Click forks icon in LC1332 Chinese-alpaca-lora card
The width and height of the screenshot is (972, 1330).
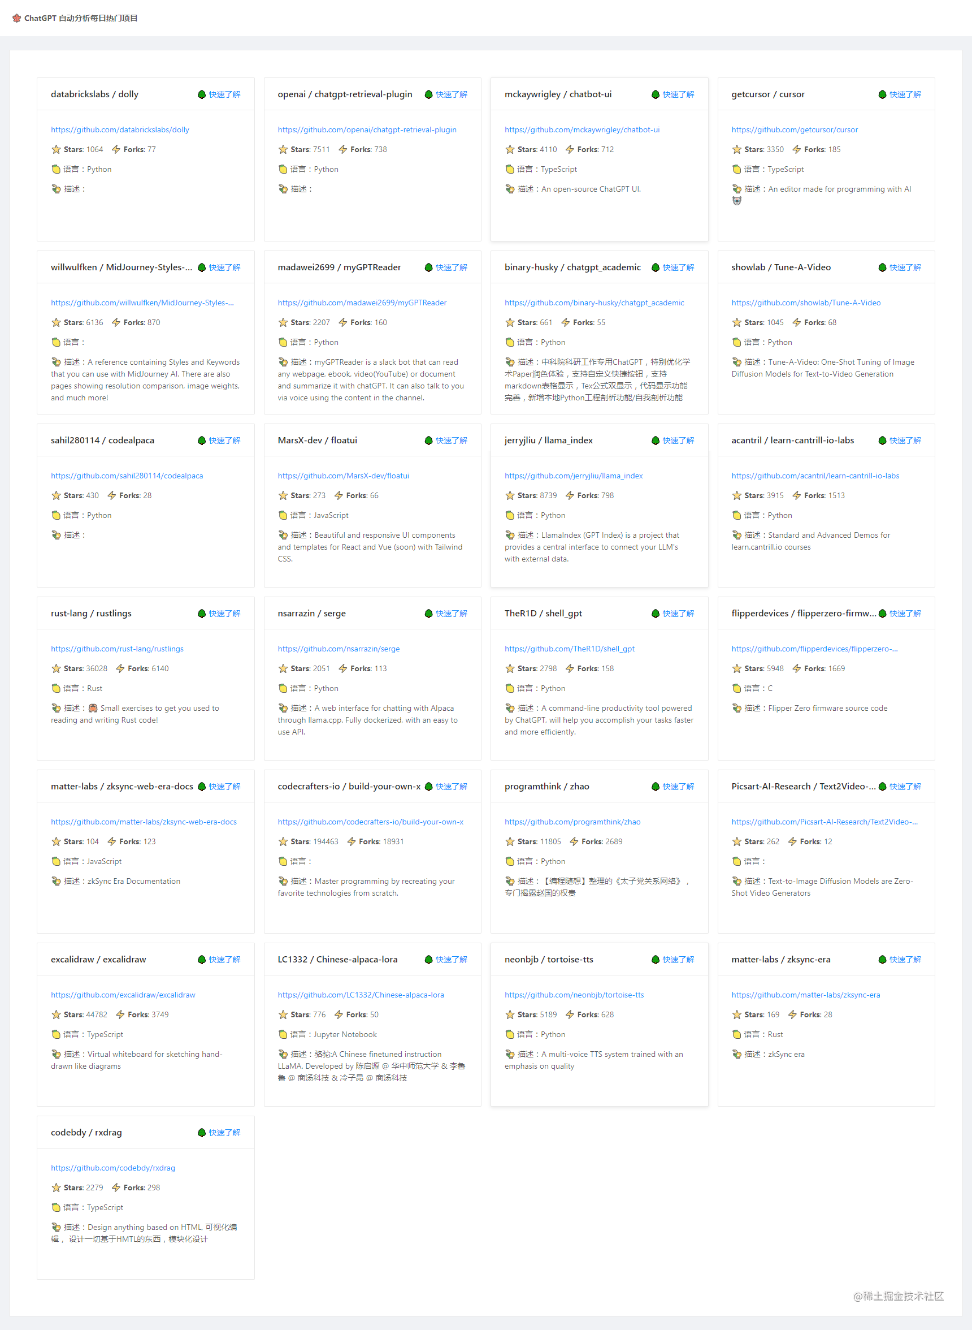(x=339, y=1015)
